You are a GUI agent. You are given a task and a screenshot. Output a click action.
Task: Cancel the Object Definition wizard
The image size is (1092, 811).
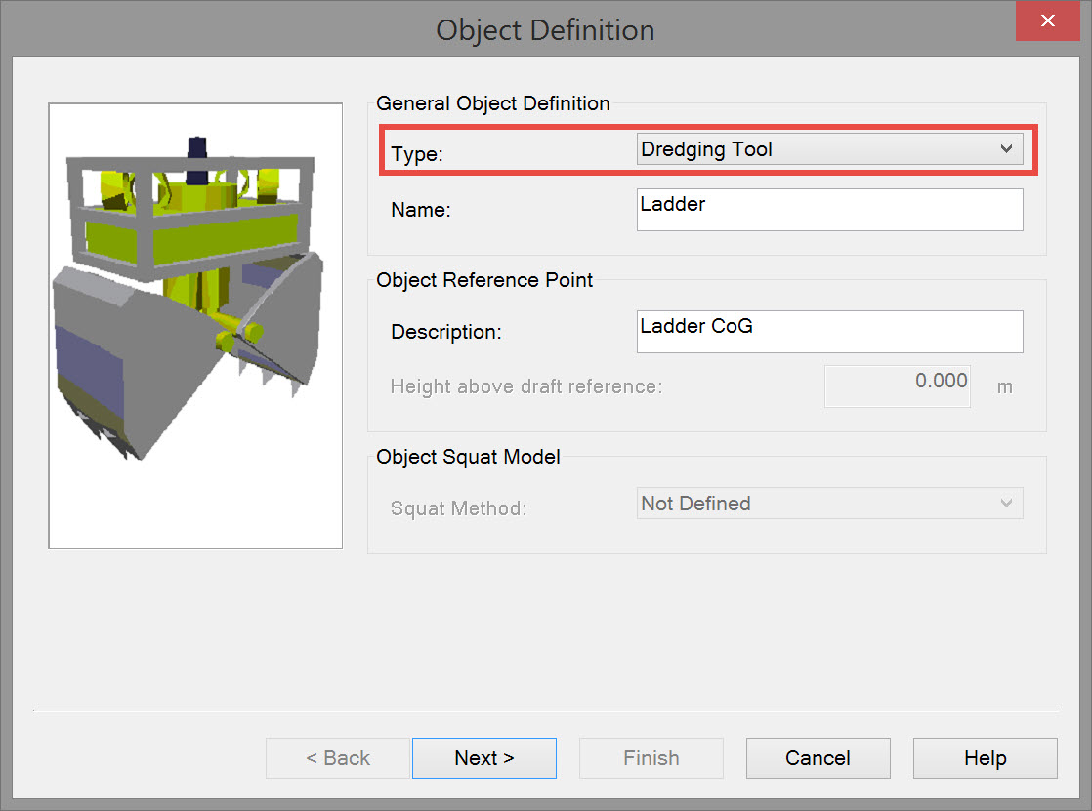click(x=819, y=758)
